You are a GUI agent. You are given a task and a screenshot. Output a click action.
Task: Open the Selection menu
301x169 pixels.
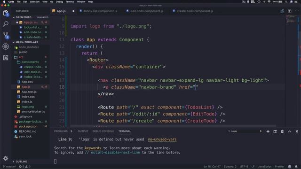coord(35,2)
